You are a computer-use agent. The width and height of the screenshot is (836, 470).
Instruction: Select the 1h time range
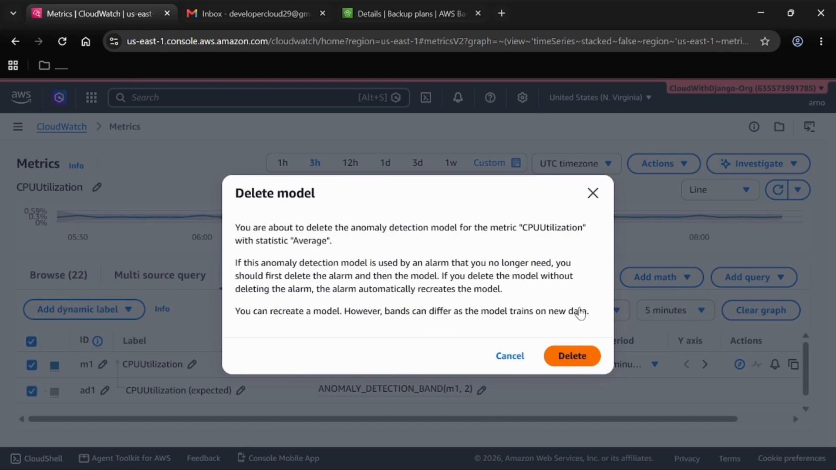pos(283,163)
